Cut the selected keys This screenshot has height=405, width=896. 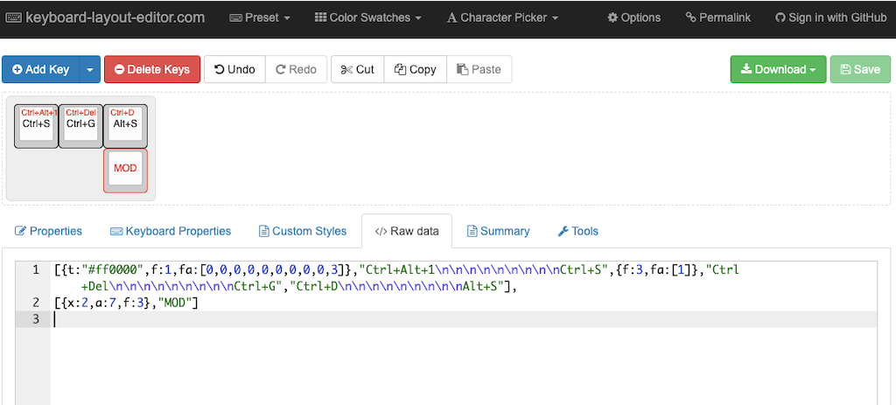tap(357, 69)
